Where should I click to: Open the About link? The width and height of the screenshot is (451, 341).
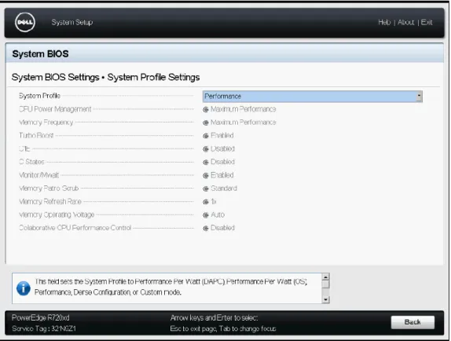pyautogui.click(x=406, y=22)
